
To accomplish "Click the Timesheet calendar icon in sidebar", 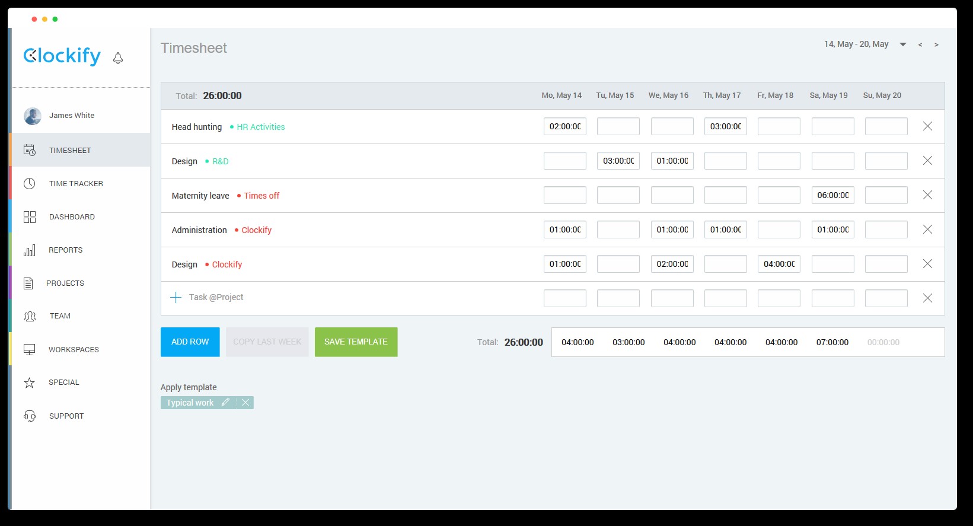I will pos(30,150).
